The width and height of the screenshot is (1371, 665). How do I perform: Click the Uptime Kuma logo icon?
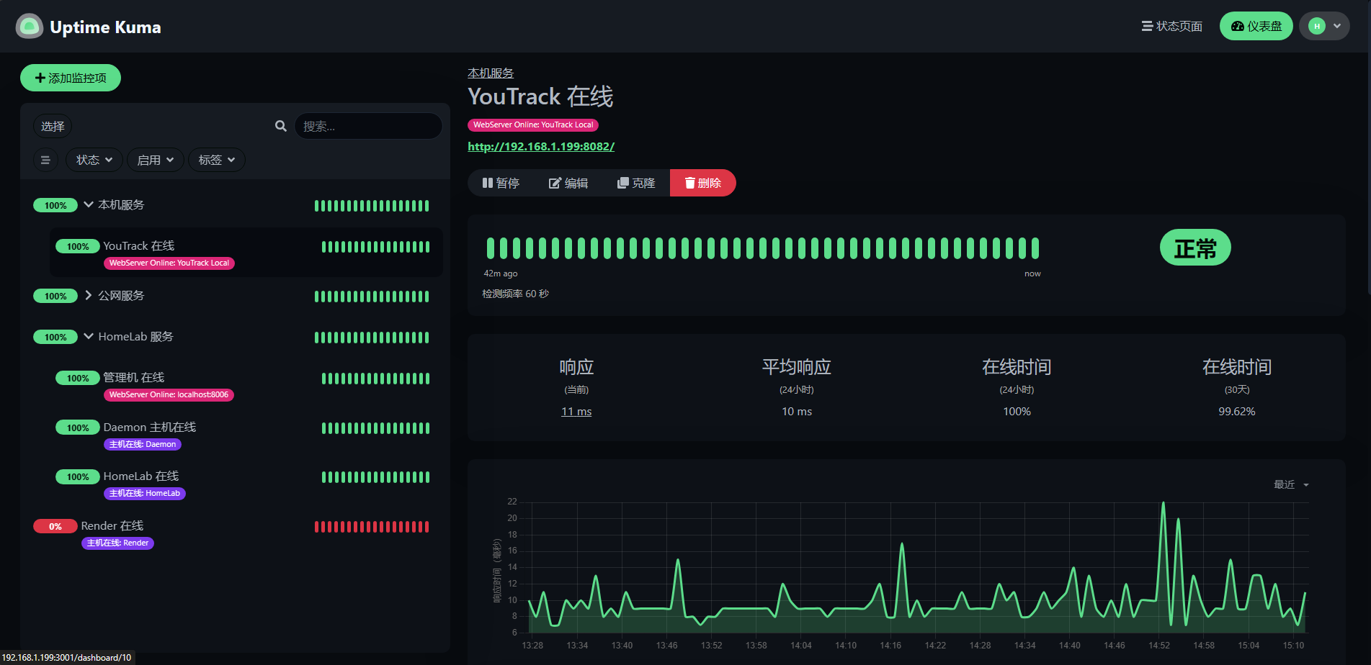[x=30, y=27]
